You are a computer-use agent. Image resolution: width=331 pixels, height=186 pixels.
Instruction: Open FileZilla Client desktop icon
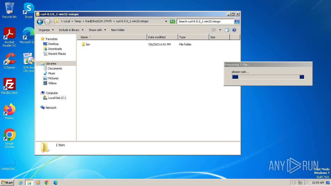click(9, 86)
